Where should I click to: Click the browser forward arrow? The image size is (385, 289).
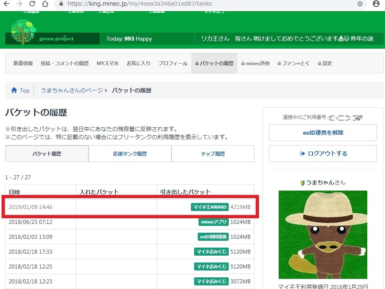click(x=19, y=4)
